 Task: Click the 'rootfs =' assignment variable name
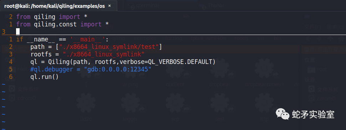41,54
